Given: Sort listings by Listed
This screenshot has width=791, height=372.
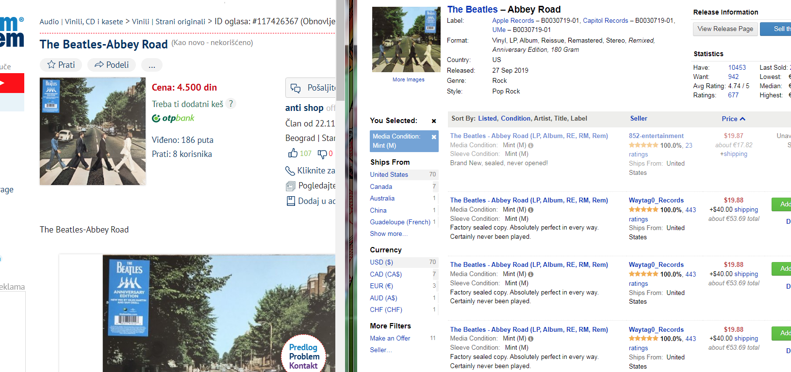Looking at the screenshot, I should click(x=487, y=118).
